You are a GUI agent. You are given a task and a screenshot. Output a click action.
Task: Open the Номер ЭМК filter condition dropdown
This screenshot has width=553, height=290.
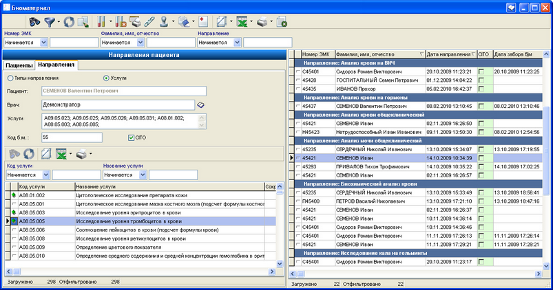click(x=44, y=43)
